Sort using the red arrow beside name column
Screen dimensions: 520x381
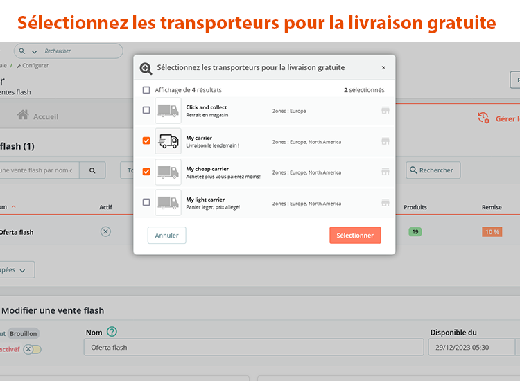coord(14,206)
